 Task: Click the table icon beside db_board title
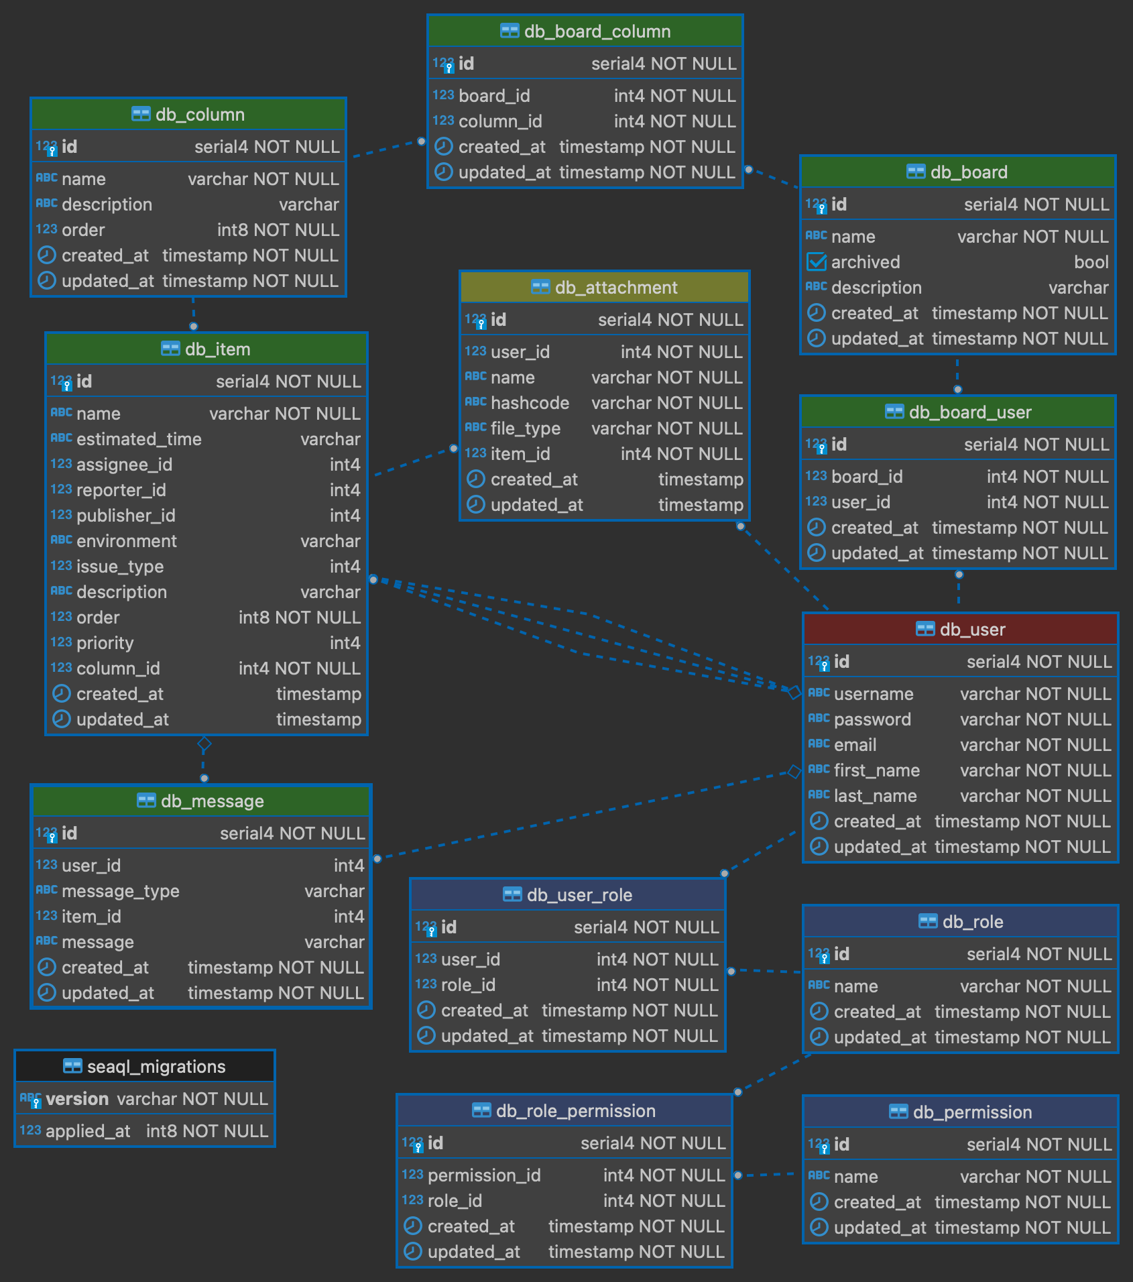[x=916, y=172]
